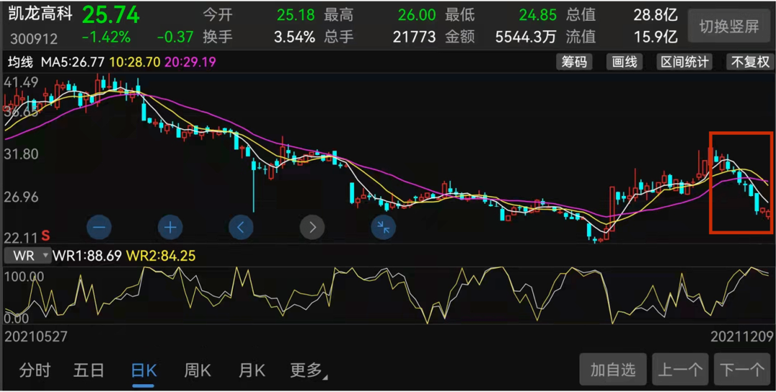Toggle the 不复权 adjustment setting
The image size is (776, 392).
click(750, 62)
